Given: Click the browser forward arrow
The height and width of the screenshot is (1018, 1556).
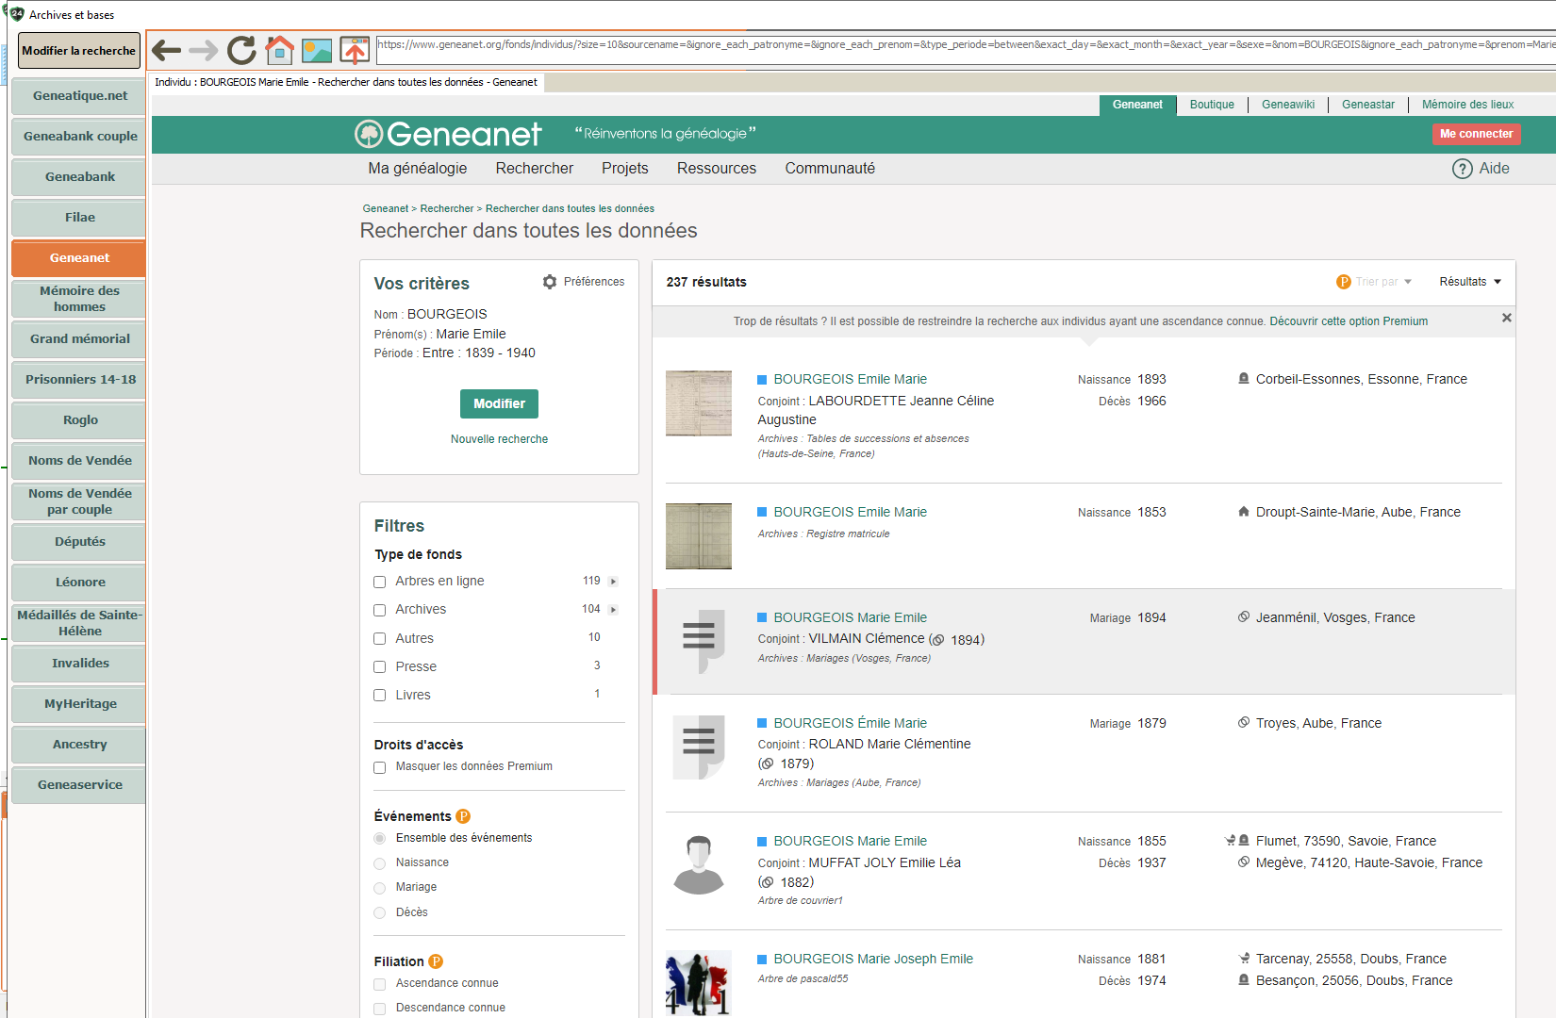Looking at the screenshot, I should 203,50.
